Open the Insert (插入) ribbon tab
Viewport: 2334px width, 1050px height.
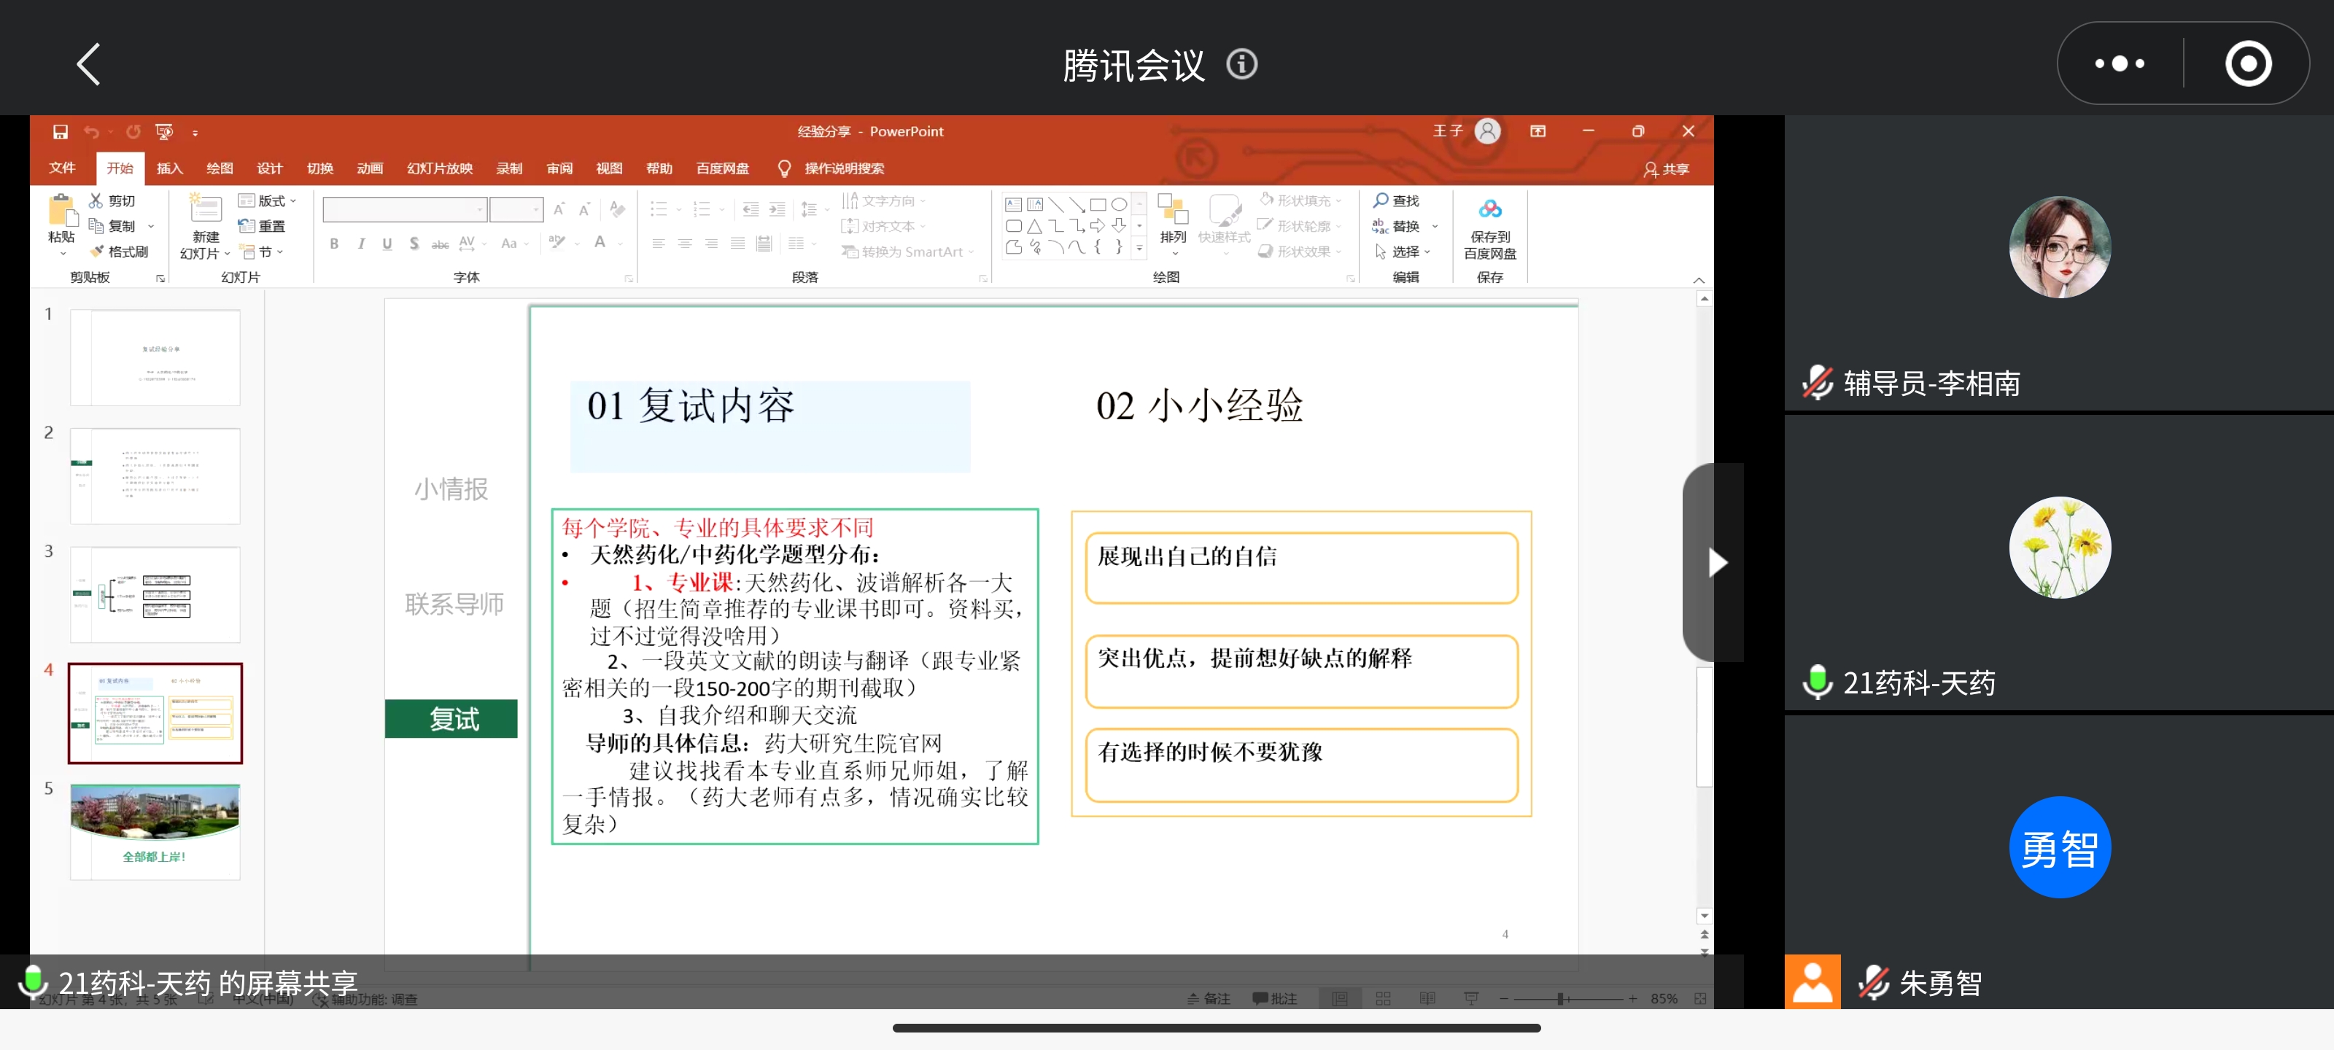(x=169, y=168)
